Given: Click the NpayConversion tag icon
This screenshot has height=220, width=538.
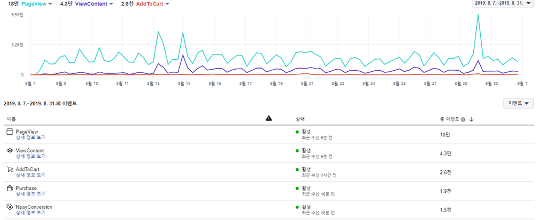Looking at the screenshot, I should [9, 207].
